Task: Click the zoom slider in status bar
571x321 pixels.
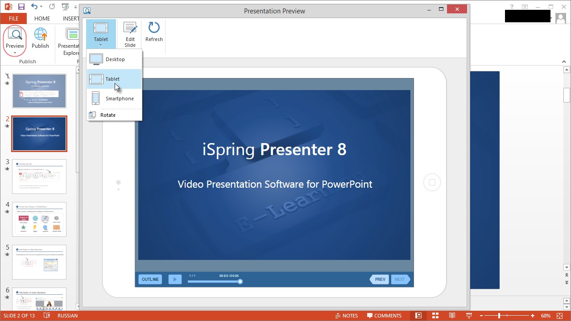Action: pyautogui.click(x=507, y=316)
